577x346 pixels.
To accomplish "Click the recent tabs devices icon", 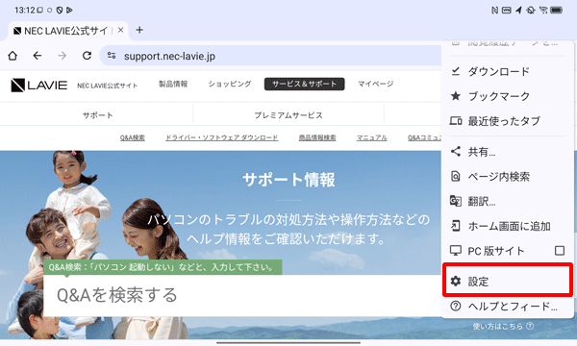I will (456, 120).
